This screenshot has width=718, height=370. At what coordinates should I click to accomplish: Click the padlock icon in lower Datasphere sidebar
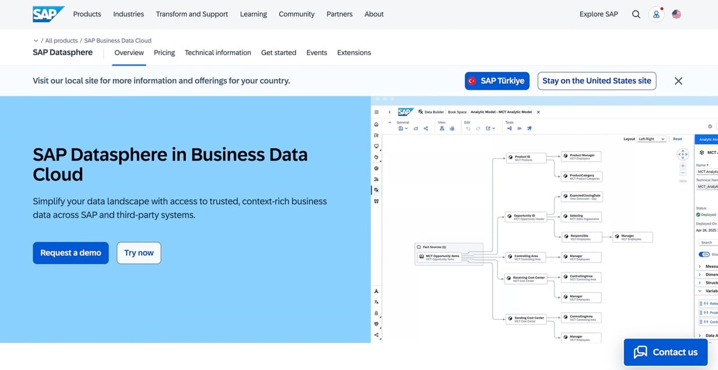[376, 313]
